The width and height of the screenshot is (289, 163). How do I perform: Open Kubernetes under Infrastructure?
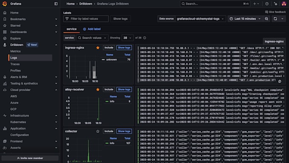click(x=18, y=122)
